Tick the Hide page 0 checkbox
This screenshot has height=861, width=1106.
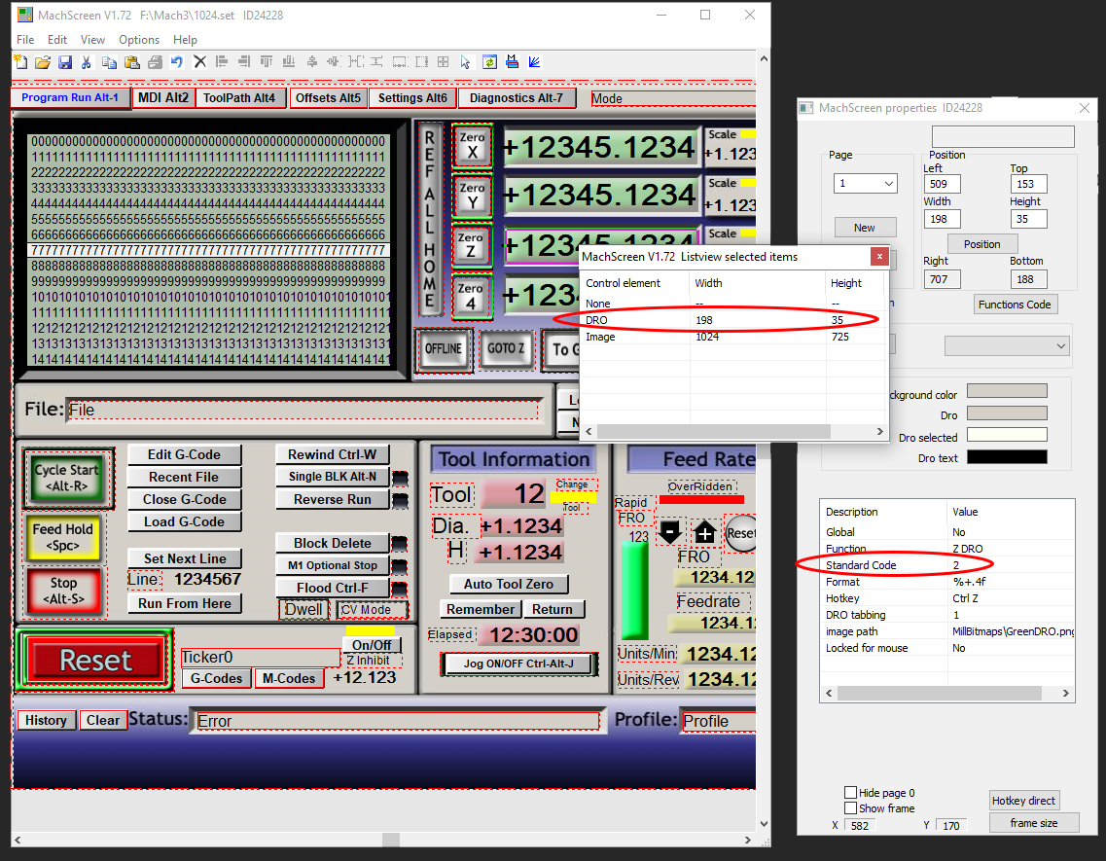851,793
